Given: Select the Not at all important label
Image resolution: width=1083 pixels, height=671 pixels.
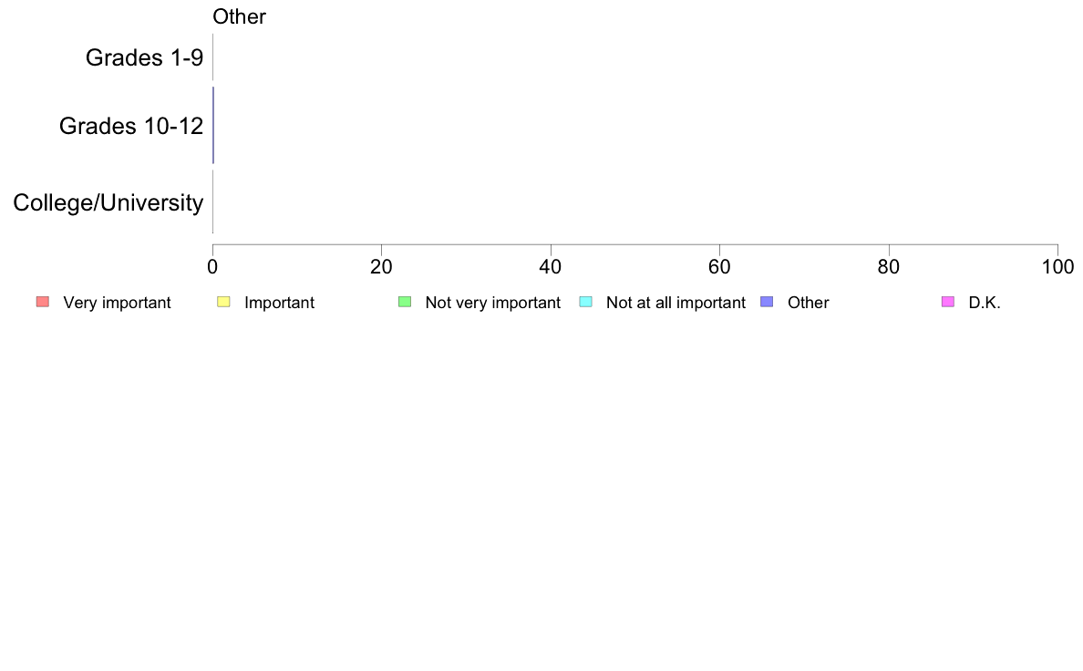Looking at the screenshot, I should [676, 303].
